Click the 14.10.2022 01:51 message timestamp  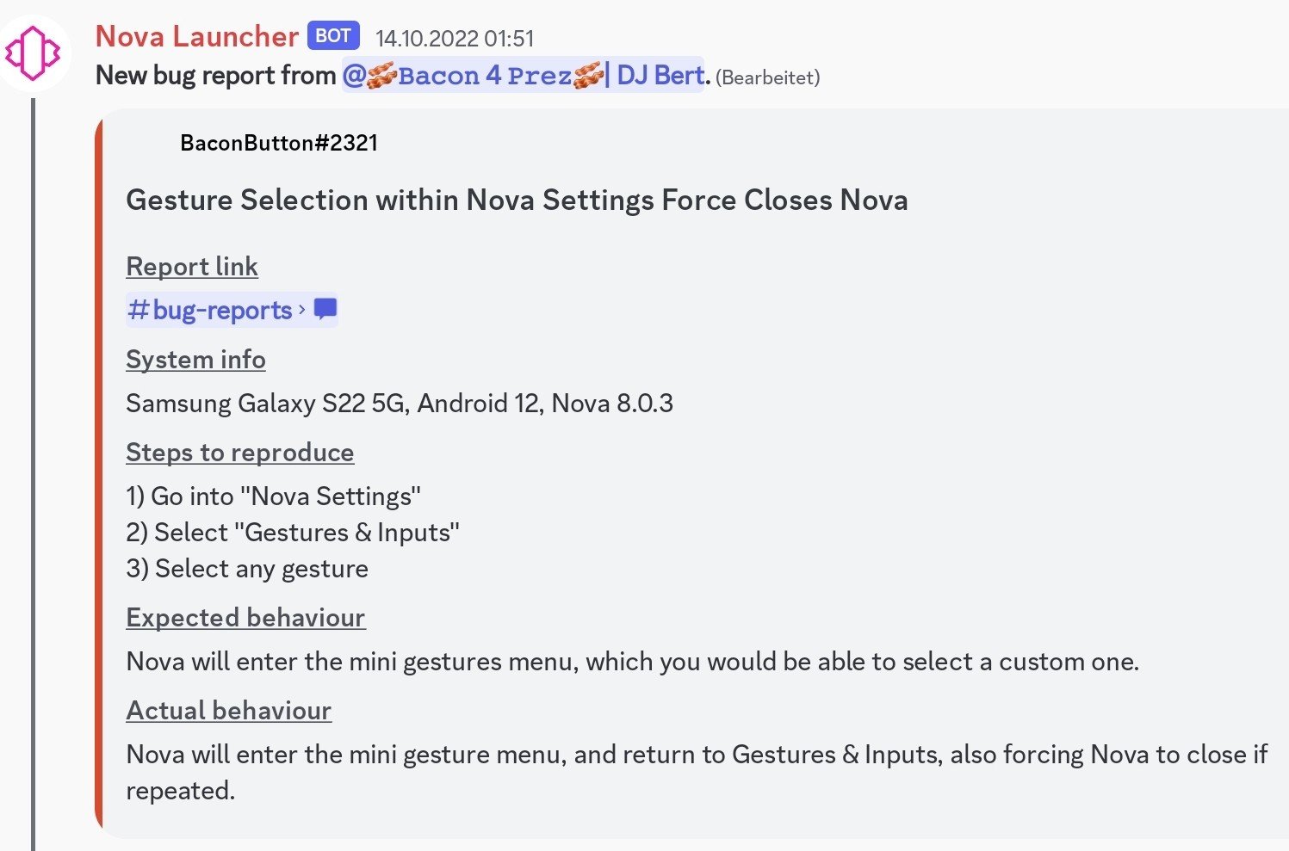pyautogui.click(x=455, y=39)
